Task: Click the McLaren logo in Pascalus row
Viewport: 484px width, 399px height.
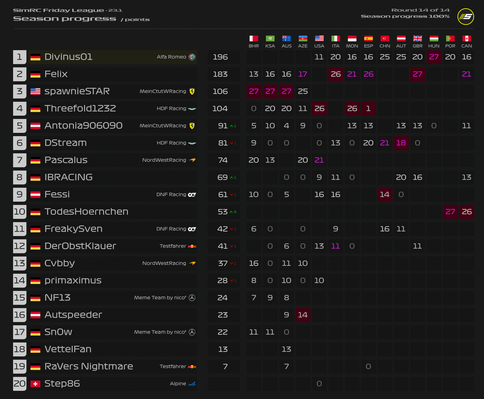Action: pos(192,160)
